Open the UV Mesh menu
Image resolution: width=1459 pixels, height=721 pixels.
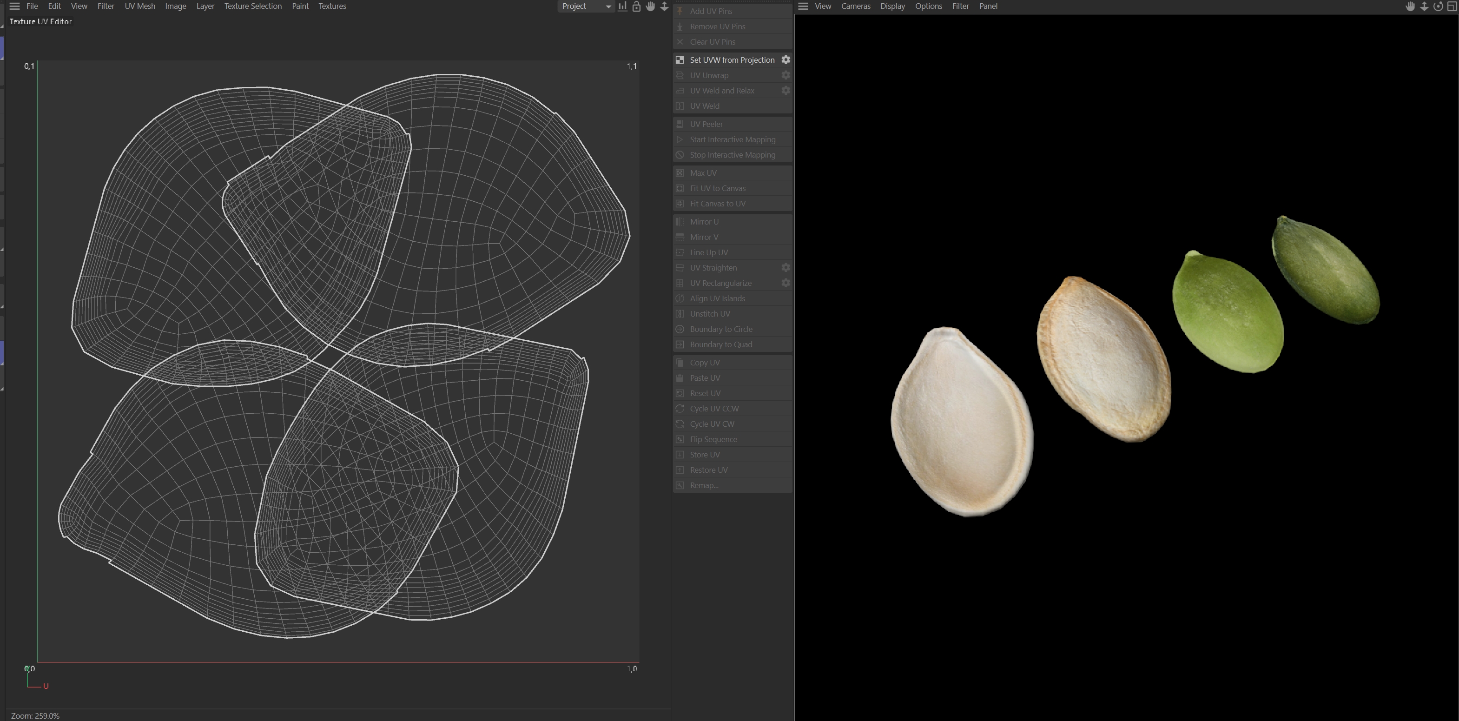[x=140, y=6]
